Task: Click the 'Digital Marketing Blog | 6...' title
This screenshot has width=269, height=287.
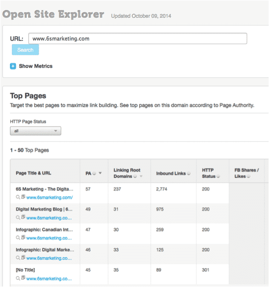Action: coord(44,209)
